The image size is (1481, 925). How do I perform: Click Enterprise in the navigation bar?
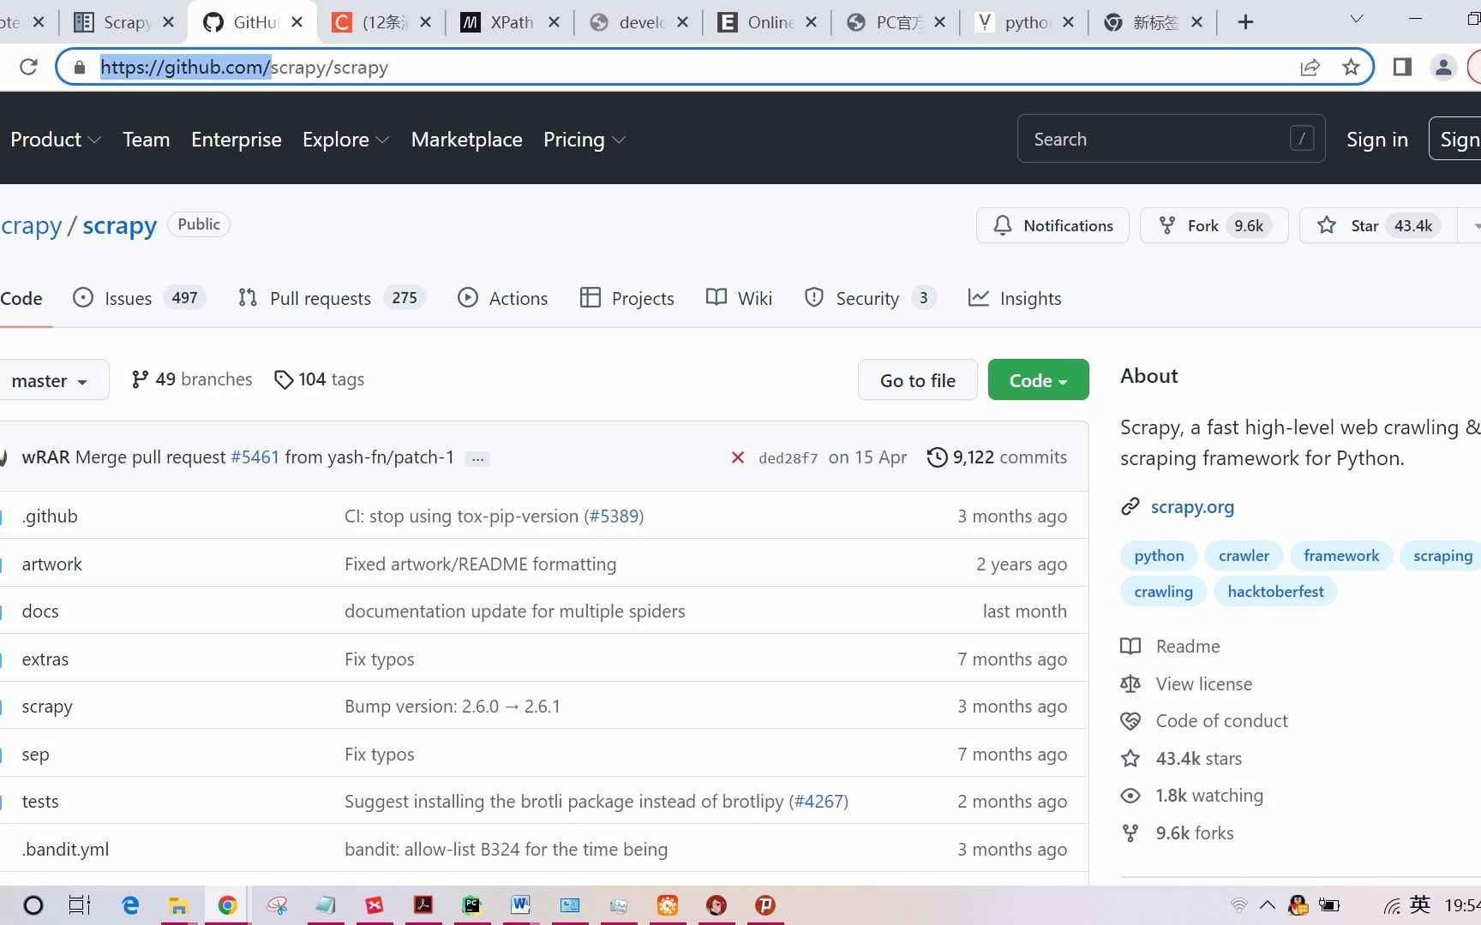click(237, 140)
